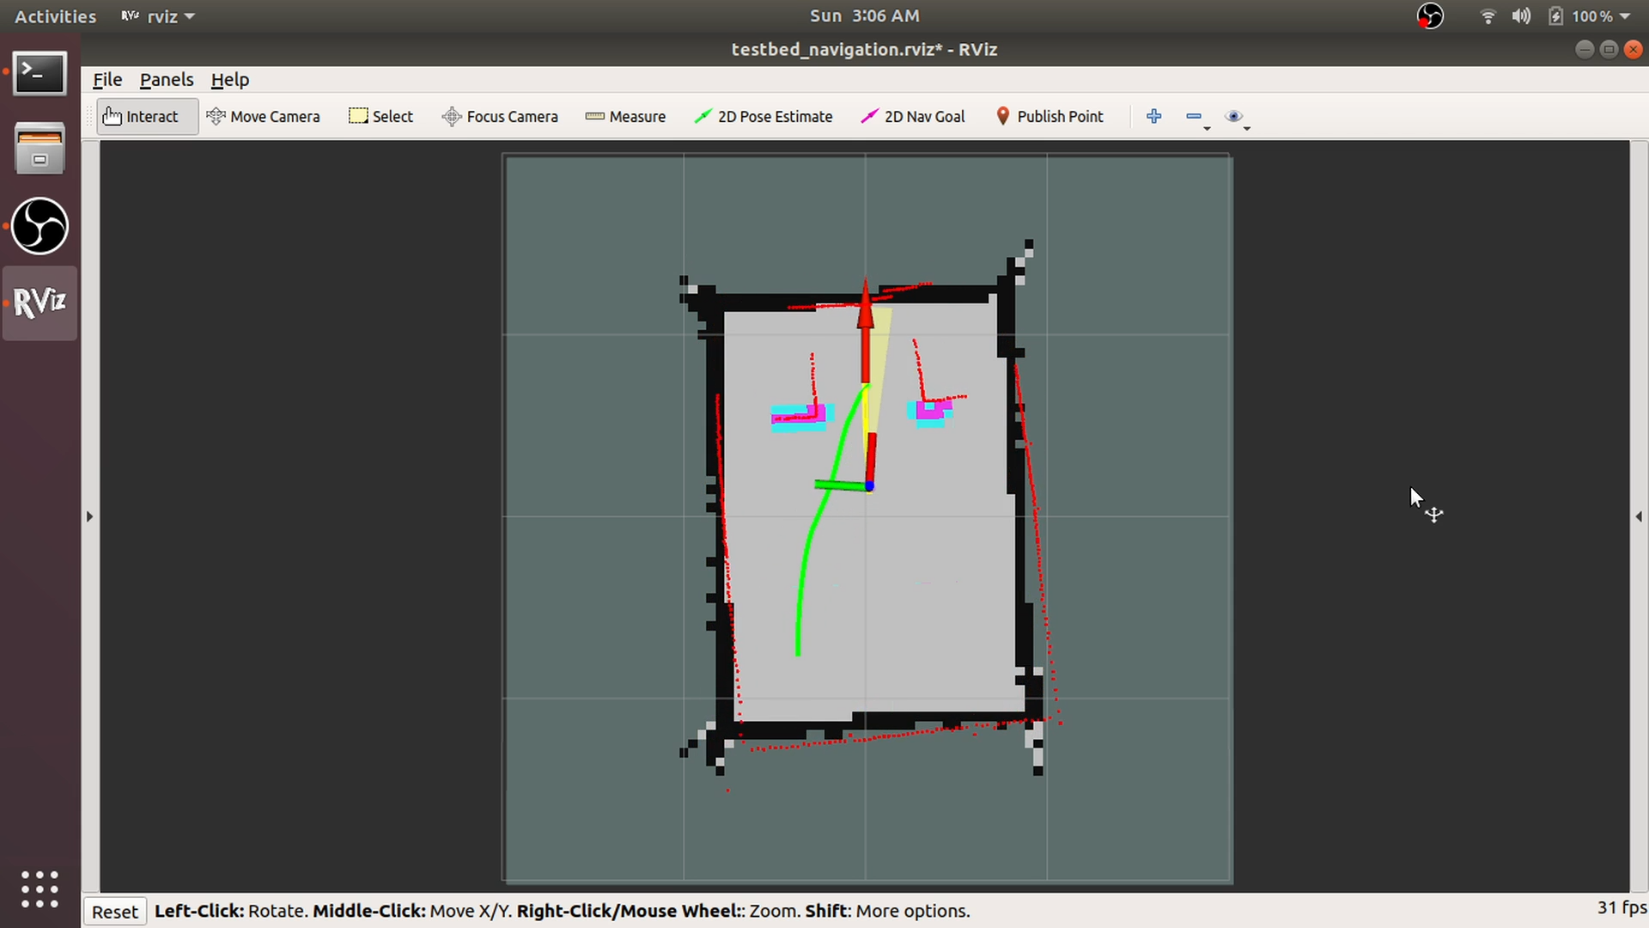
Task: Activate the Move Camera tool
Action: pyautogui.click(x=264, y=116)
